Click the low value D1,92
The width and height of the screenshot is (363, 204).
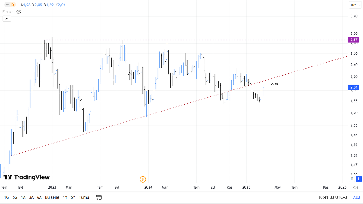click(49, 5)
